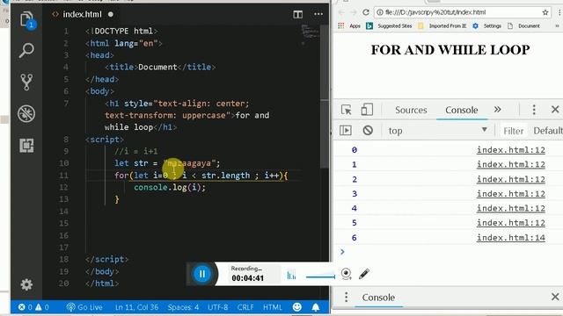The width and height of the screenshot is (563, 316).
Task: Click the console Filter field
Action: [x=513, y=131]
